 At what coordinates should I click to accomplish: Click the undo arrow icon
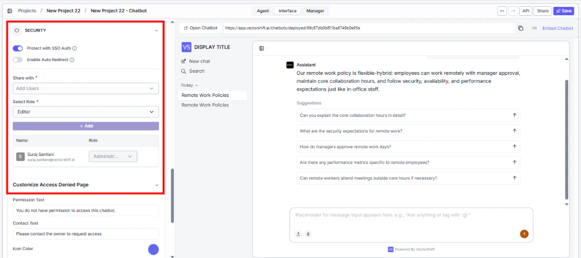(x=502, y=11)
